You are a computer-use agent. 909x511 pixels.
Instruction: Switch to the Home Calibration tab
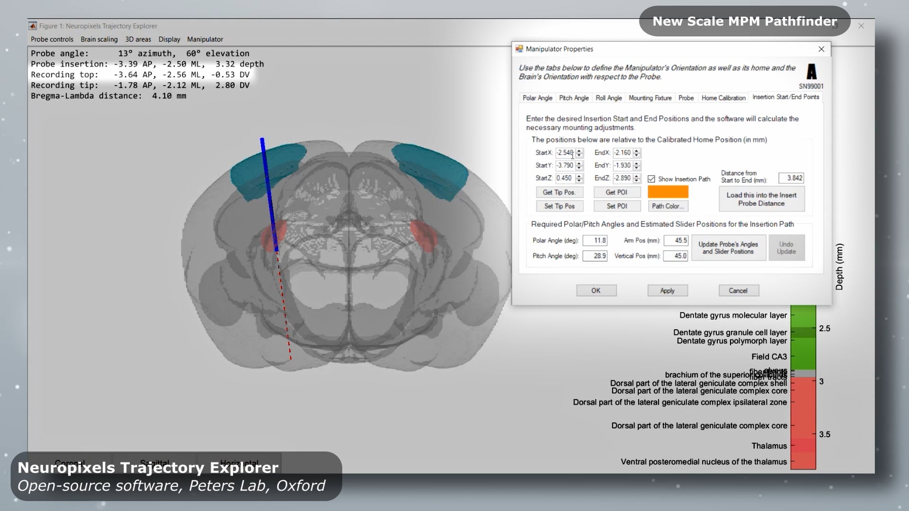(723, 98)
